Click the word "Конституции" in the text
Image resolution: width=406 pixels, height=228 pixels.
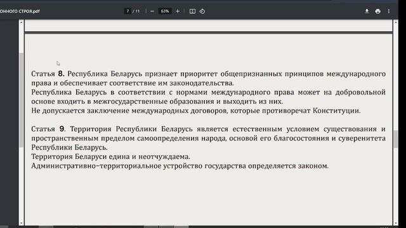[336, 111]
